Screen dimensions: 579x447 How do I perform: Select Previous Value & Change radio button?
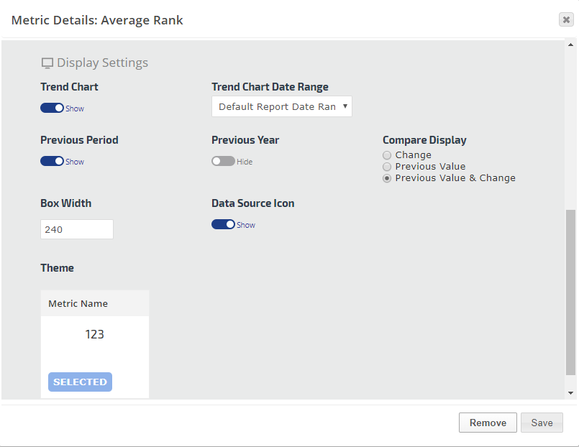click(387, 178)
